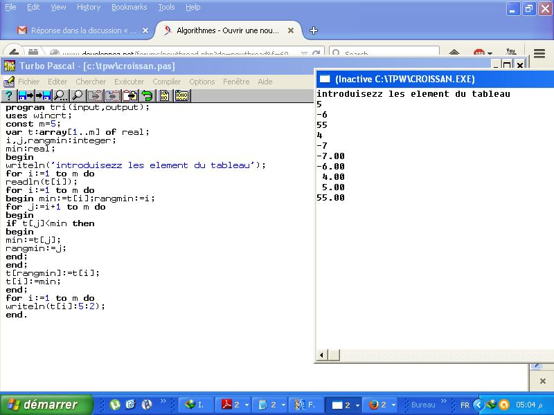Click the Firefox home icon

(x=454, y=53)
